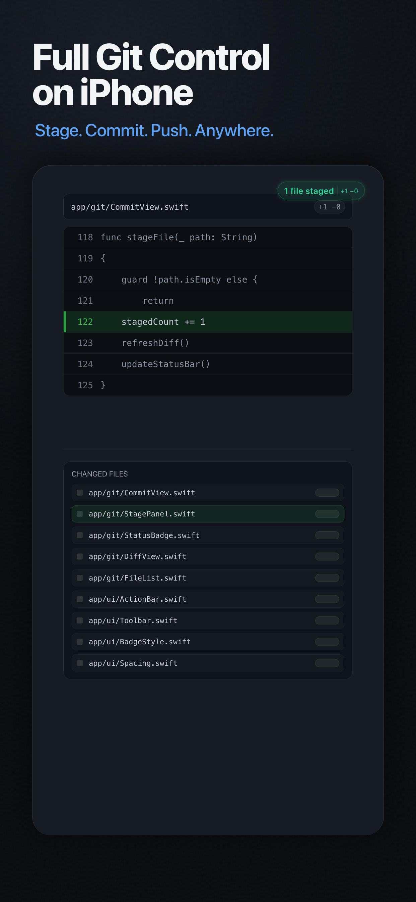Image resolution: width=416 pixels, height=902 pixels.
Task: Select app/git/DiffView.swift row
Action: (x=208, y=556)
